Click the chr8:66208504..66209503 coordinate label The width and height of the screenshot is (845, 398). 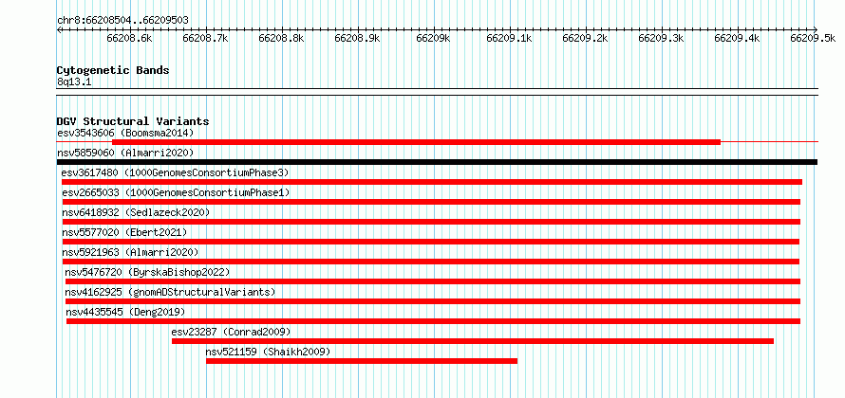(122, 21)
